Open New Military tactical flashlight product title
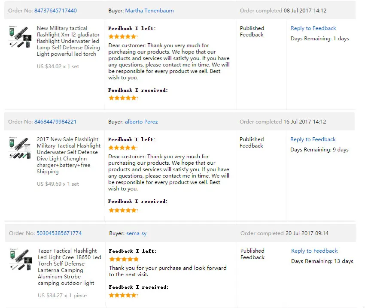This screenshot has height=308, width=365. pos(68,41)
